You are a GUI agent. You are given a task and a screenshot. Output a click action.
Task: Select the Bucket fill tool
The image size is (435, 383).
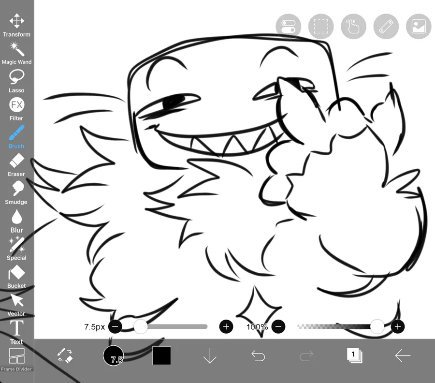coord(16,277)
